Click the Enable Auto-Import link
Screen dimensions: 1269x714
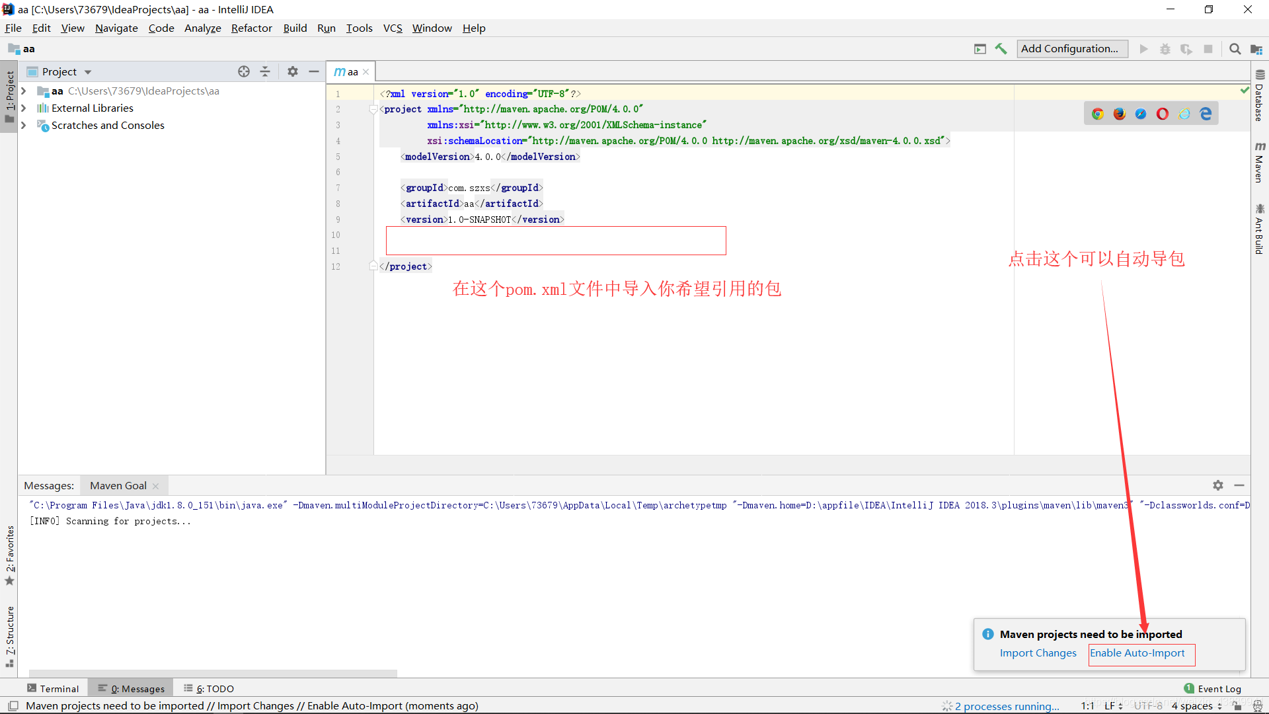pyautogui.click(x=1137, y=653)
